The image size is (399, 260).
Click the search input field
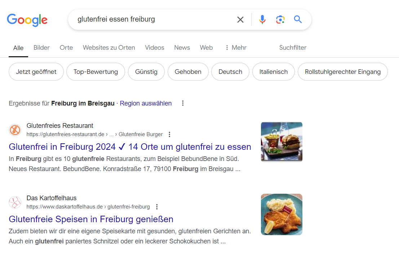[151, 19]
